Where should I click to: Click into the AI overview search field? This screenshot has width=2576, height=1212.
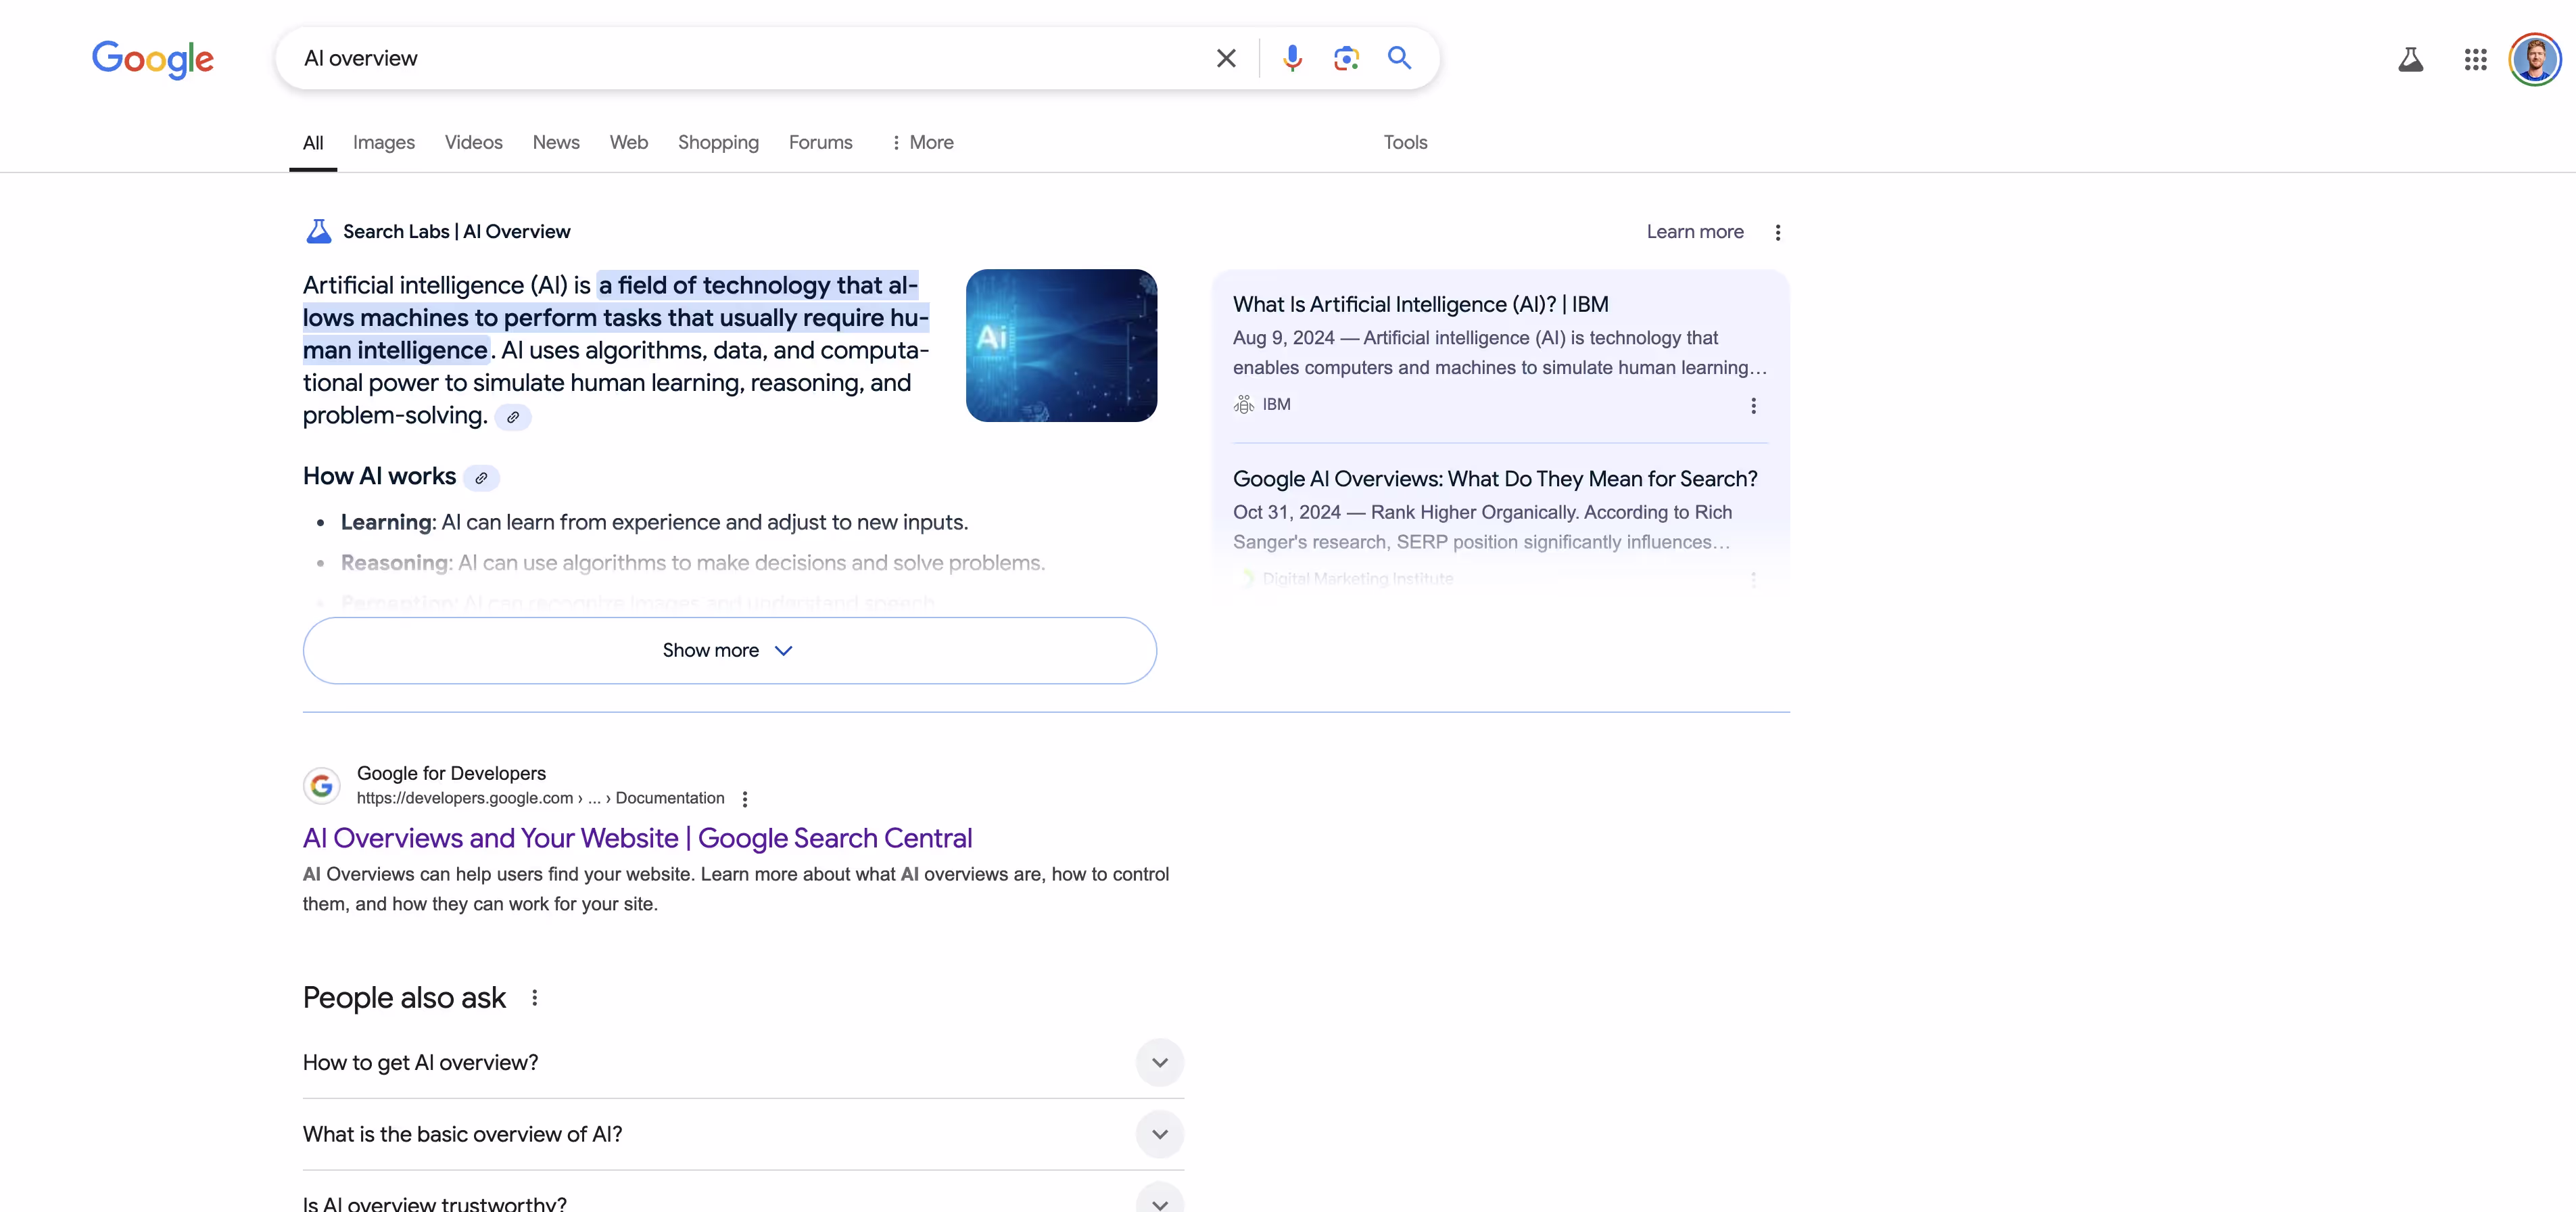coord(740,58)
